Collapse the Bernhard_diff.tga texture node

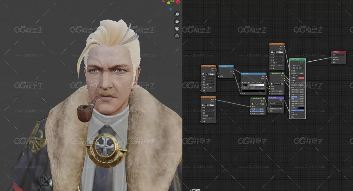271,44
